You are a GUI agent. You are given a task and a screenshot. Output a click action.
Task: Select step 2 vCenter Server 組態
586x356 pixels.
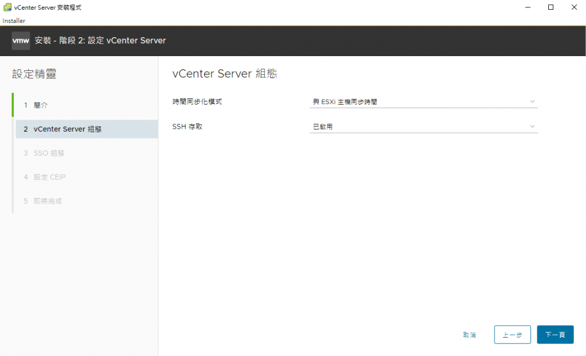(87, 129)
